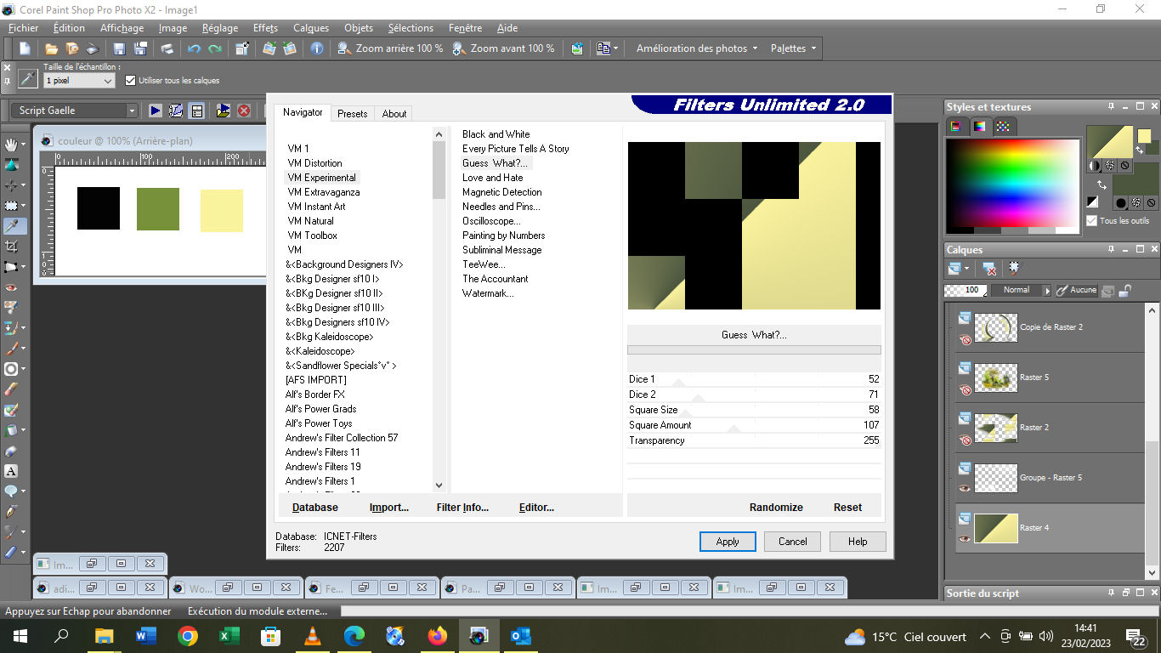The height and width of the screenshot is (653, 1161).
Task: Click the Transparency slider row
Action: coord(754,440)
